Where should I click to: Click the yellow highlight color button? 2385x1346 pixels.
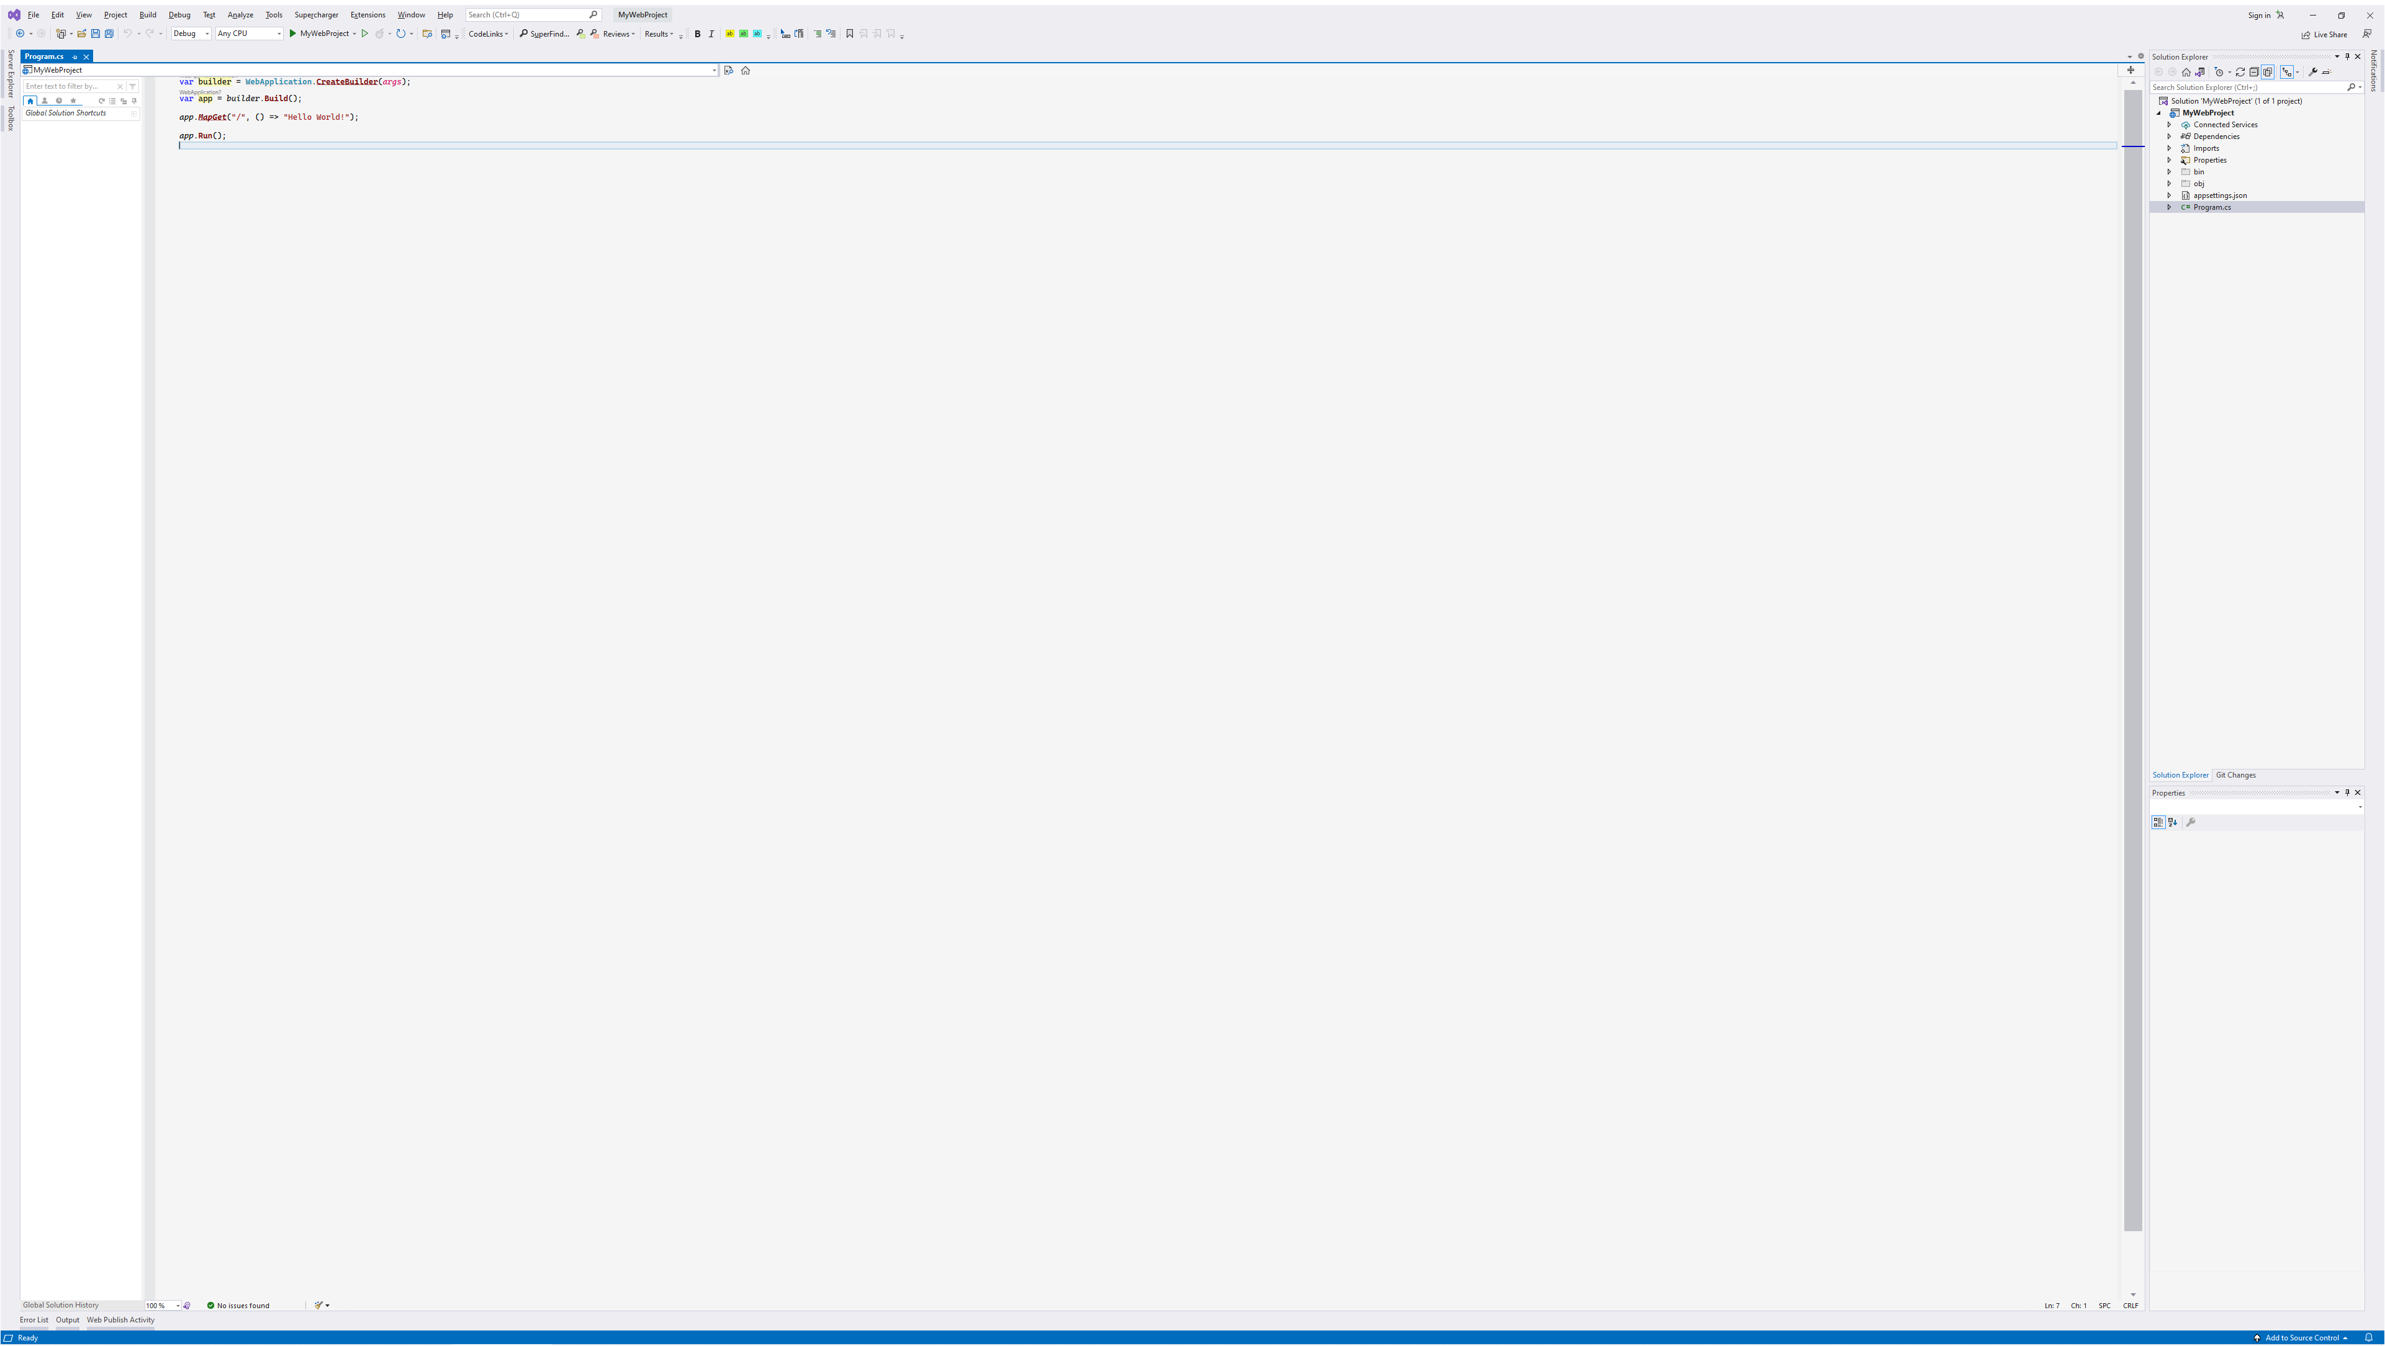coord(729,34)
